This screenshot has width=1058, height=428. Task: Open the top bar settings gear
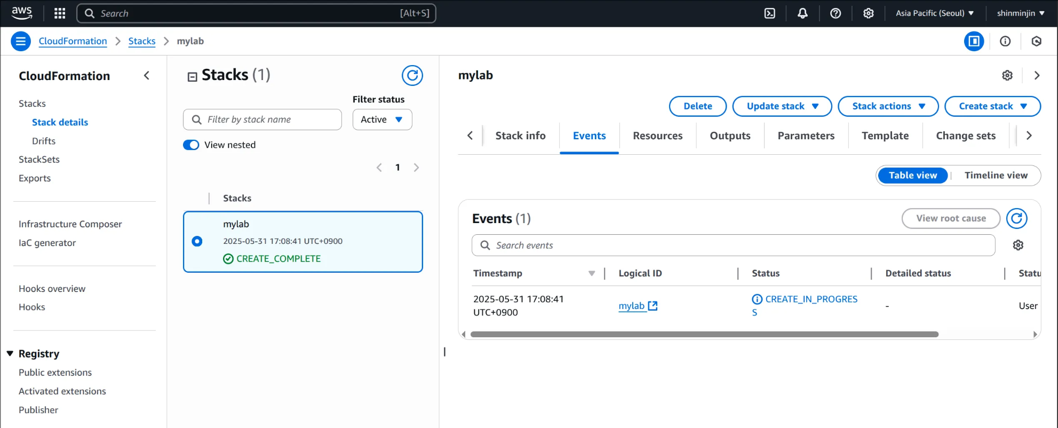pos(869,13)
